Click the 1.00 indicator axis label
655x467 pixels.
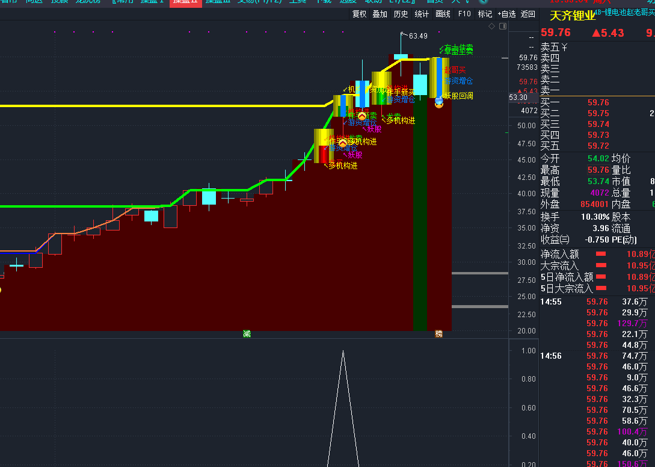point(529,351)
